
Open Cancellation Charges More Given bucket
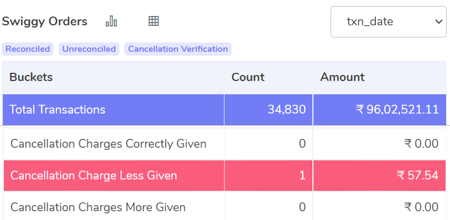coord(98,207)
